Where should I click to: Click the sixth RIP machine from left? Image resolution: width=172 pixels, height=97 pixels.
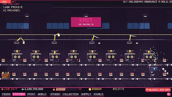coord(111,56)
